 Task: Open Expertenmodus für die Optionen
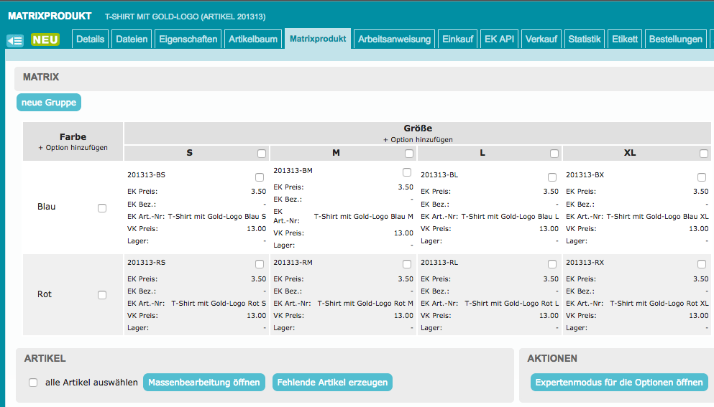(619, 383)
